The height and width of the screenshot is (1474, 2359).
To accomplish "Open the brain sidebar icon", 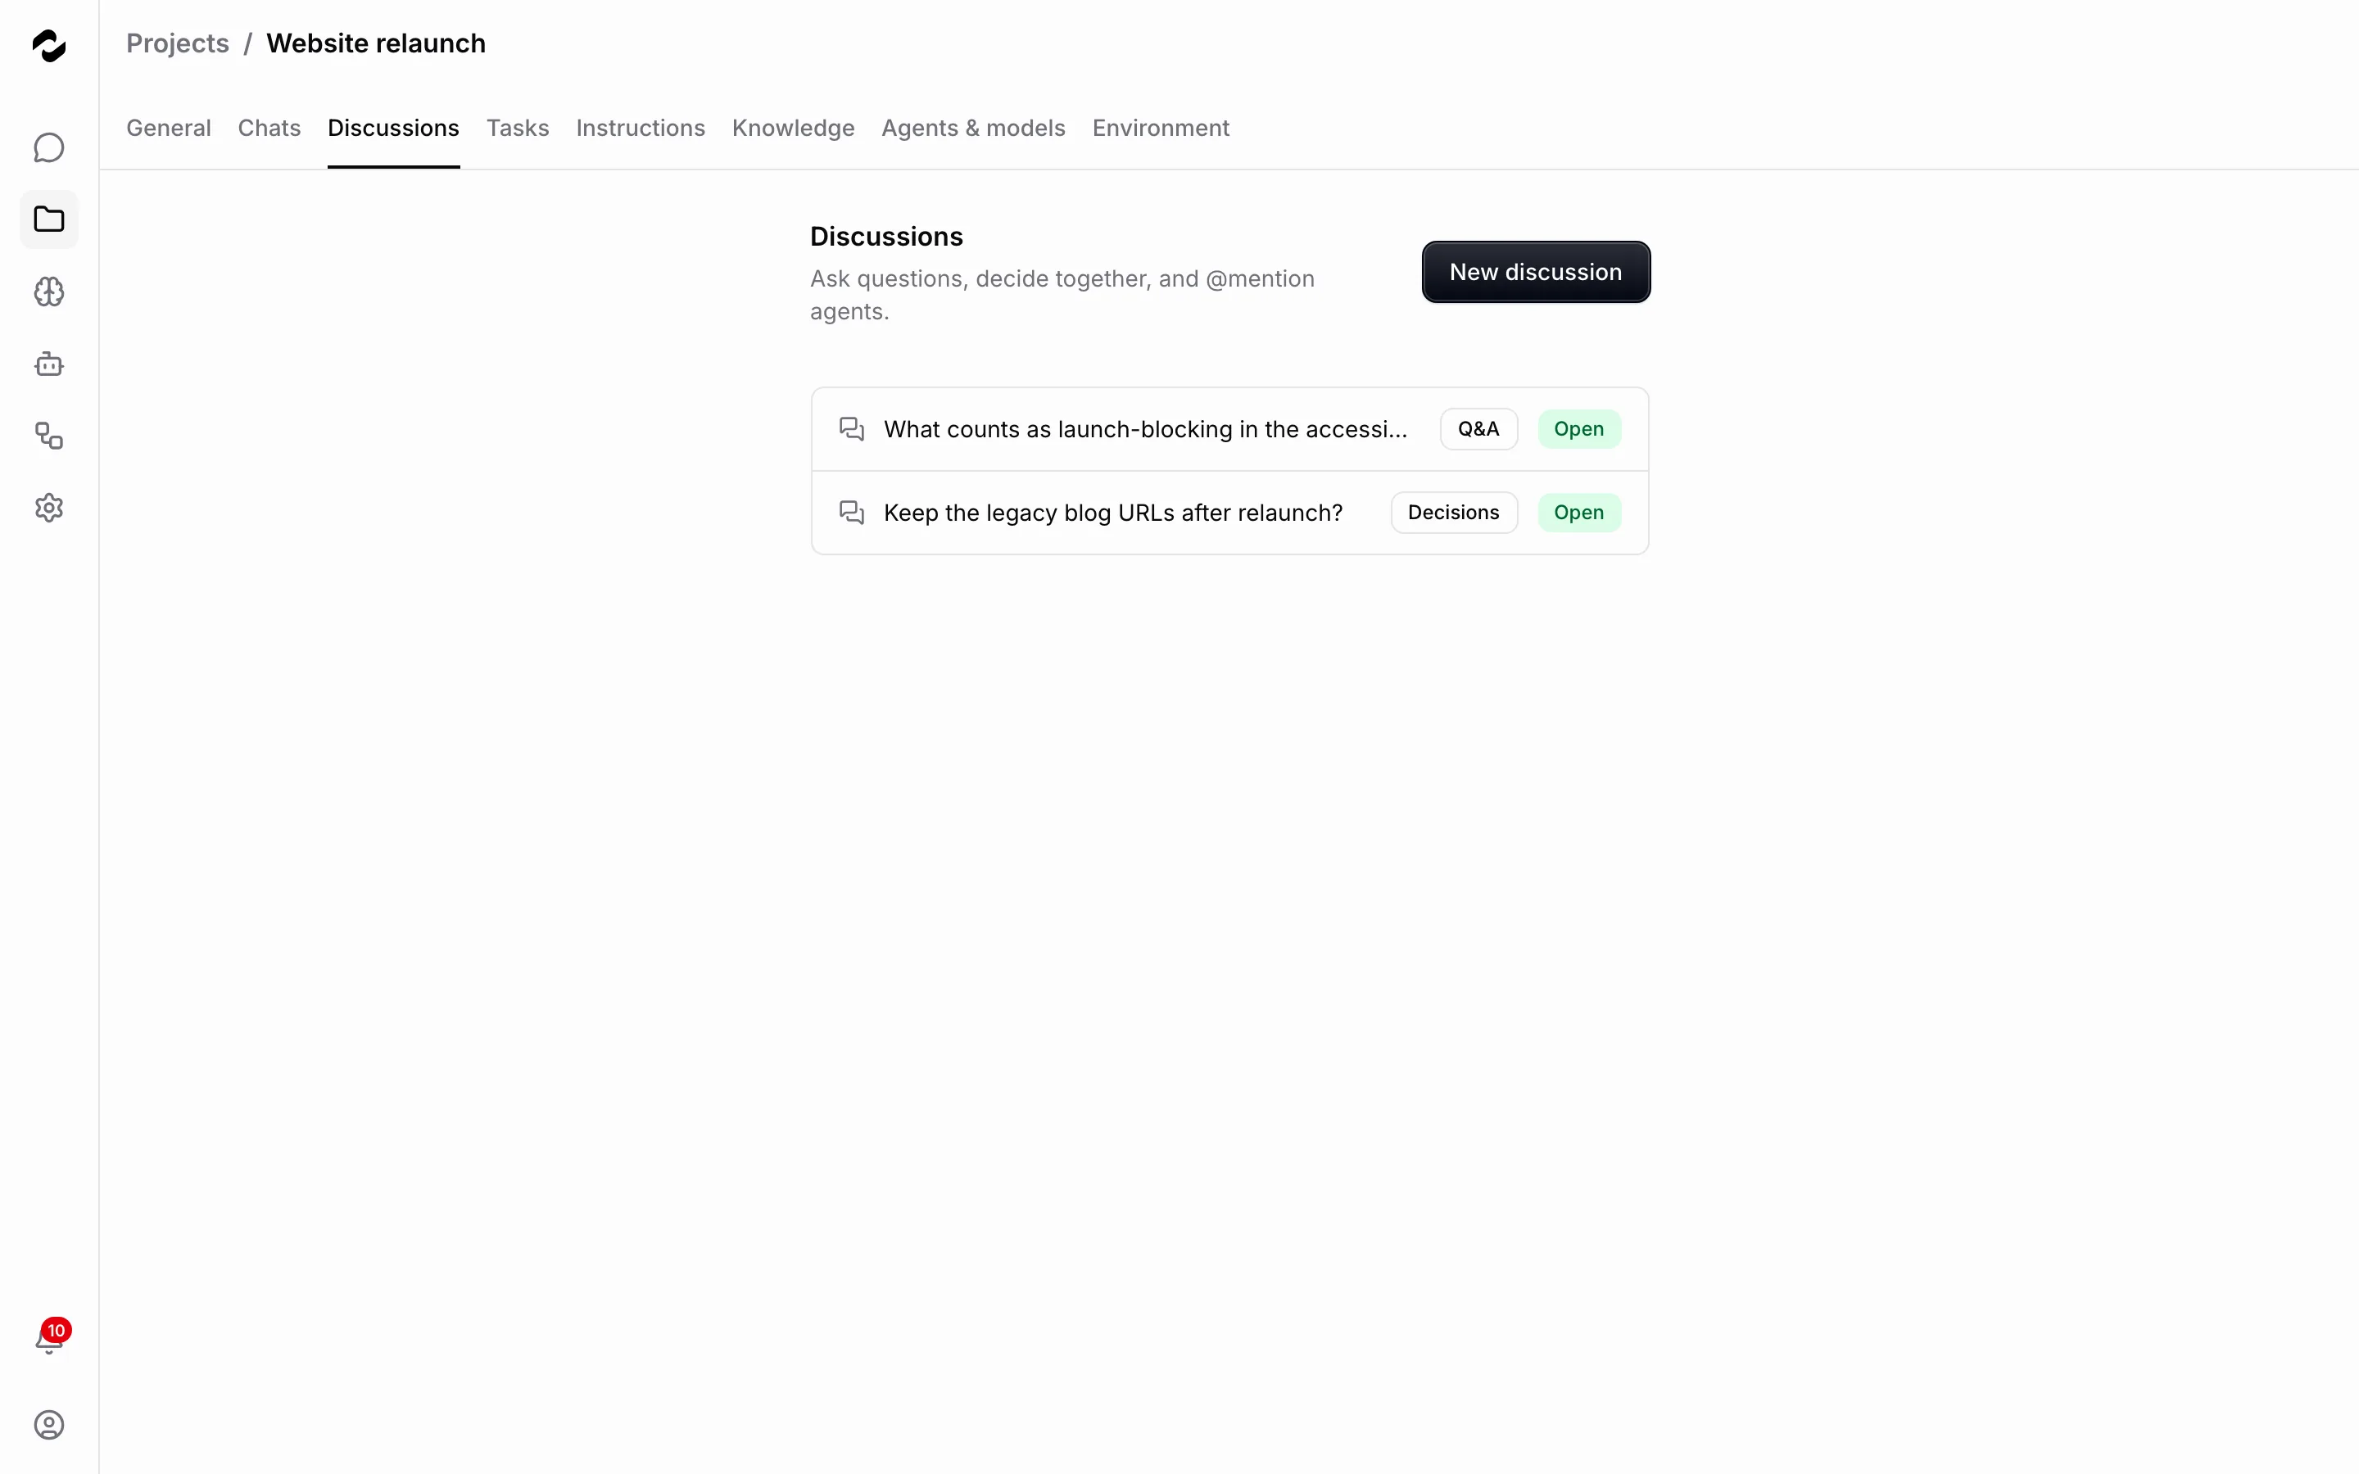I will coord(49,292).
